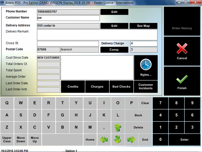The width and height of the screenshot is (202, 152).
Task: Open the Customer Incidents view
Action: pyautogui.click(x=146, y=86)
